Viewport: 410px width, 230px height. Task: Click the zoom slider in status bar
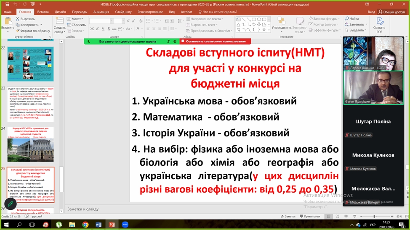click(374, 217)
